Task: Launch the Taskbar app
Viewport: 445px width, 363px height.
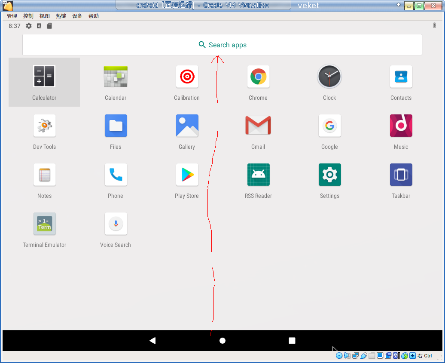Action: pos(401,180)
